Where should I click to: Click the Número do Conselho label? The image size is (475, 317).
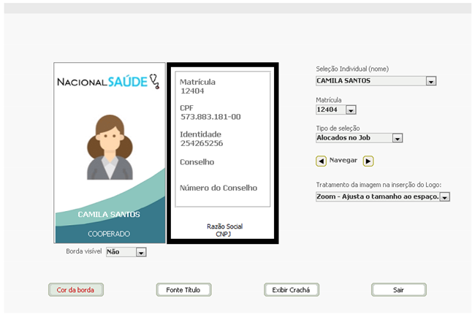tap(218, 188)
